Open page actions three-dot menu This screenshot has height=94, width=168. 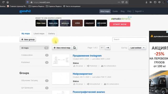click(119, 2)
